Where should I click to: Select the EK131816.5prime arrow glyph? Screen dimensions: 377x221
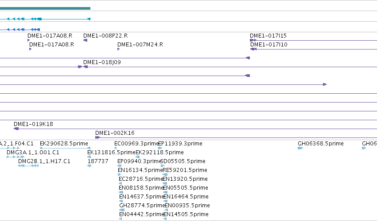(x=89, y=157)
